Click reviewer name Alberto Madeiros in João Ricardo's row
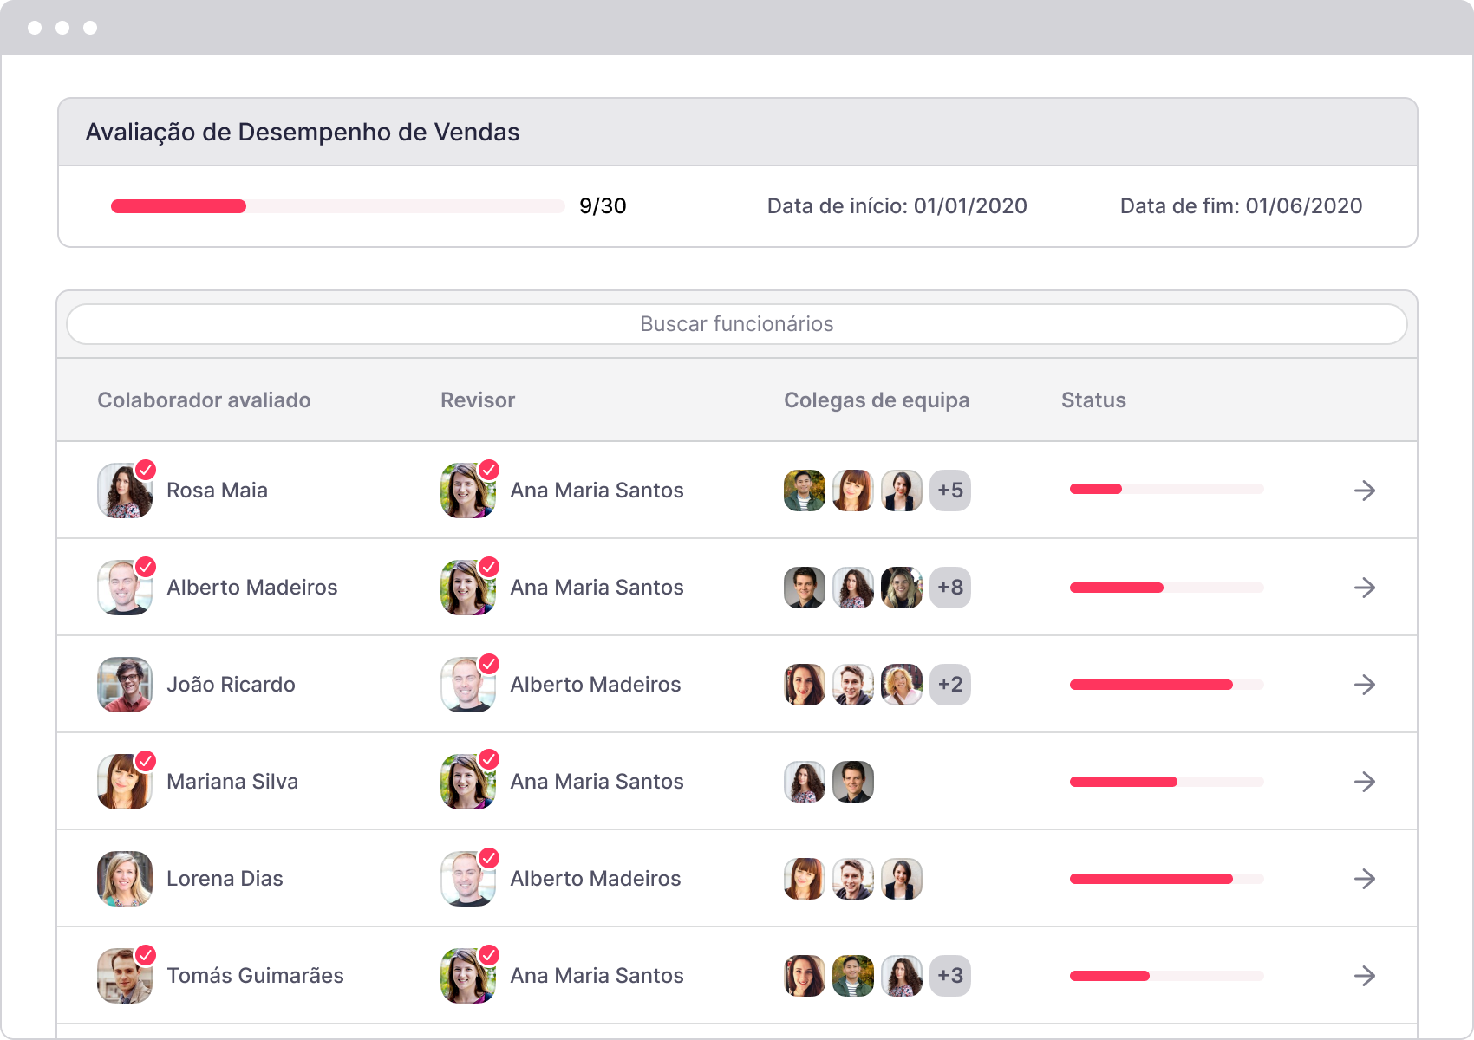 pyautogui.click(x=596, y=685)
